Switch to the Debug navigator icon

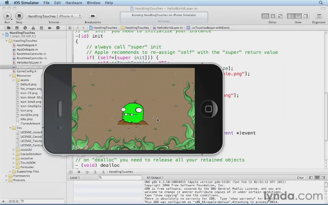click(41, 28)
